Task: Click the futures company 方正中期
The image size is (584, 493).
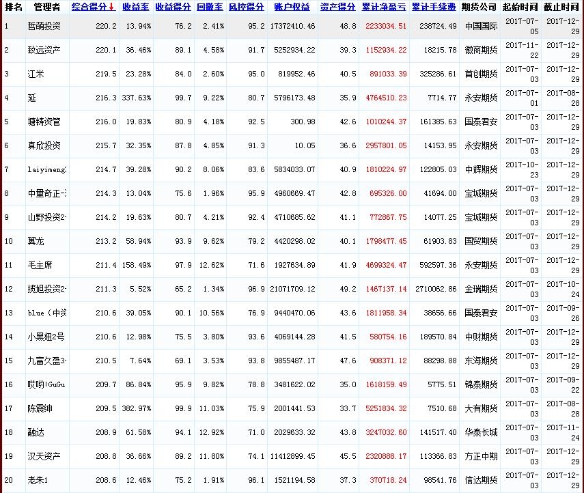Action: click(x=481, y=456)
